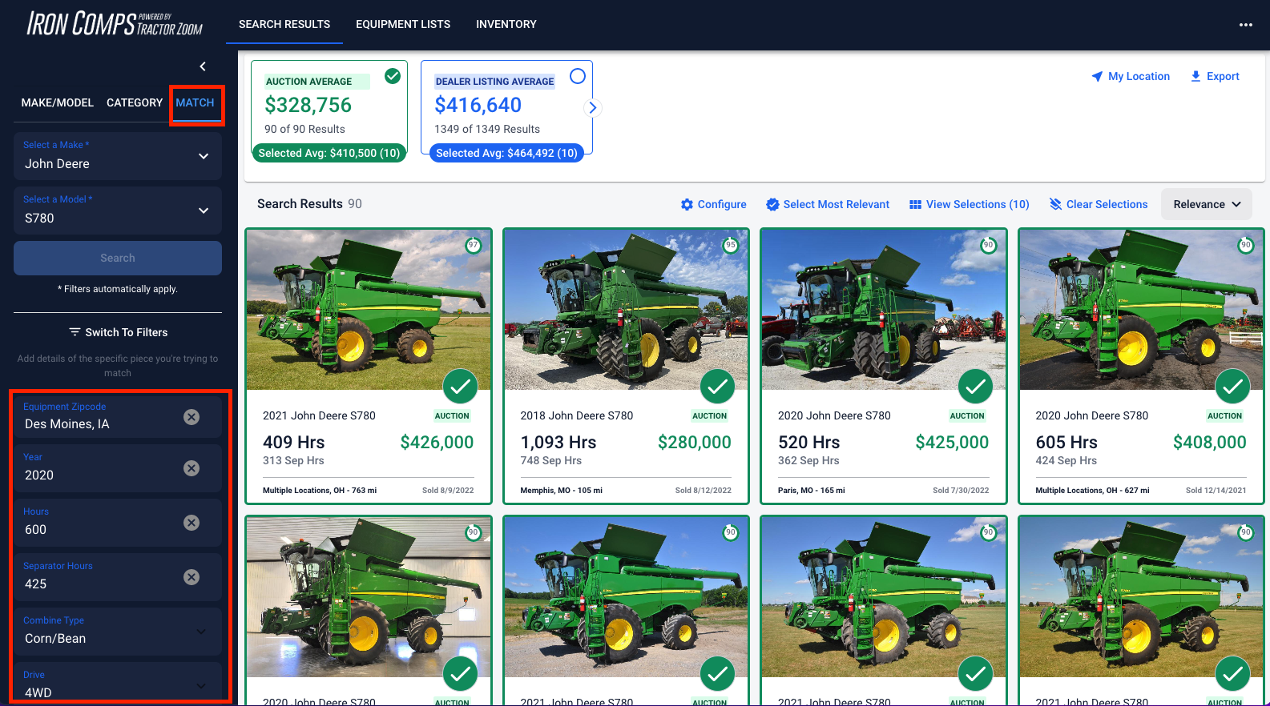1270x706 pixels.
Task: Clear the Hours field value
Action: click(192, 522)
